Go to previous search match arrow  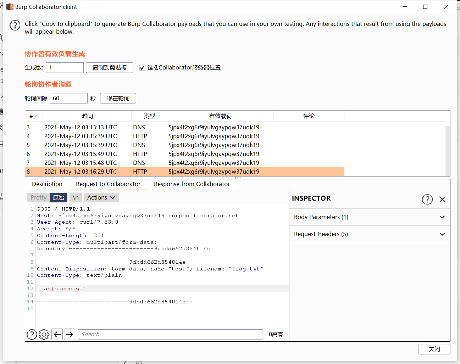point(57,334)
